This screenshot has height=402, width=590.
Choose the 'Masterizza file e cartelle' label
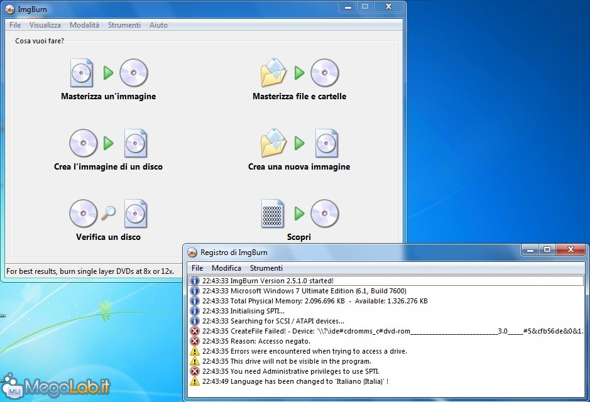(300, 96)
